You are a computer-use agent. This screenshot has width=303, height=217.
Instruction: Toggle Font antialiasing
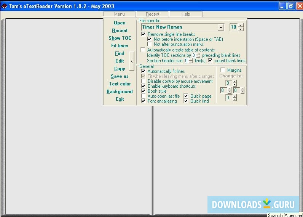pyautogui.click(x=143, y=101)
